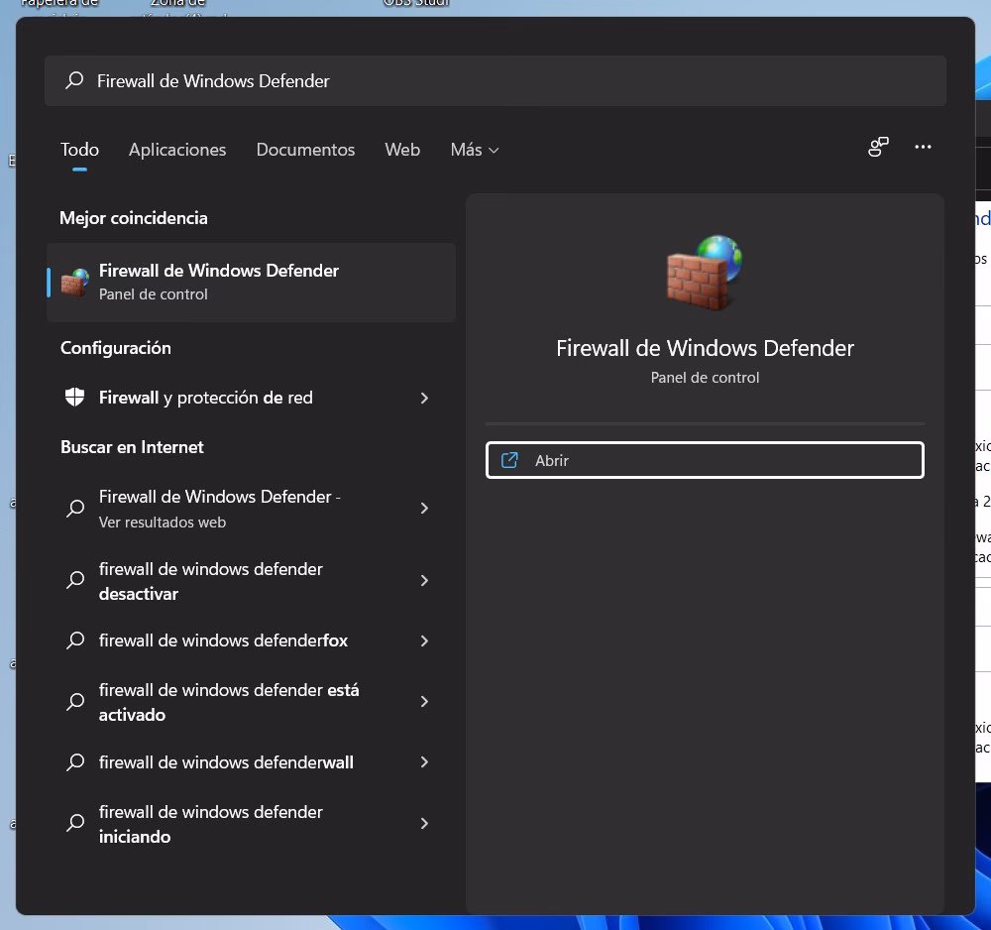Click the search text input field
The height and width of the screenshot is (930, 991).
495,81
